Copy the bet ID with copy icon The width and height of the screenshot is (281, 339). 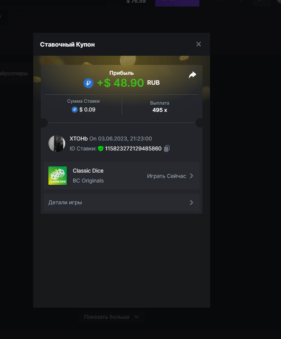click(167, 149)
